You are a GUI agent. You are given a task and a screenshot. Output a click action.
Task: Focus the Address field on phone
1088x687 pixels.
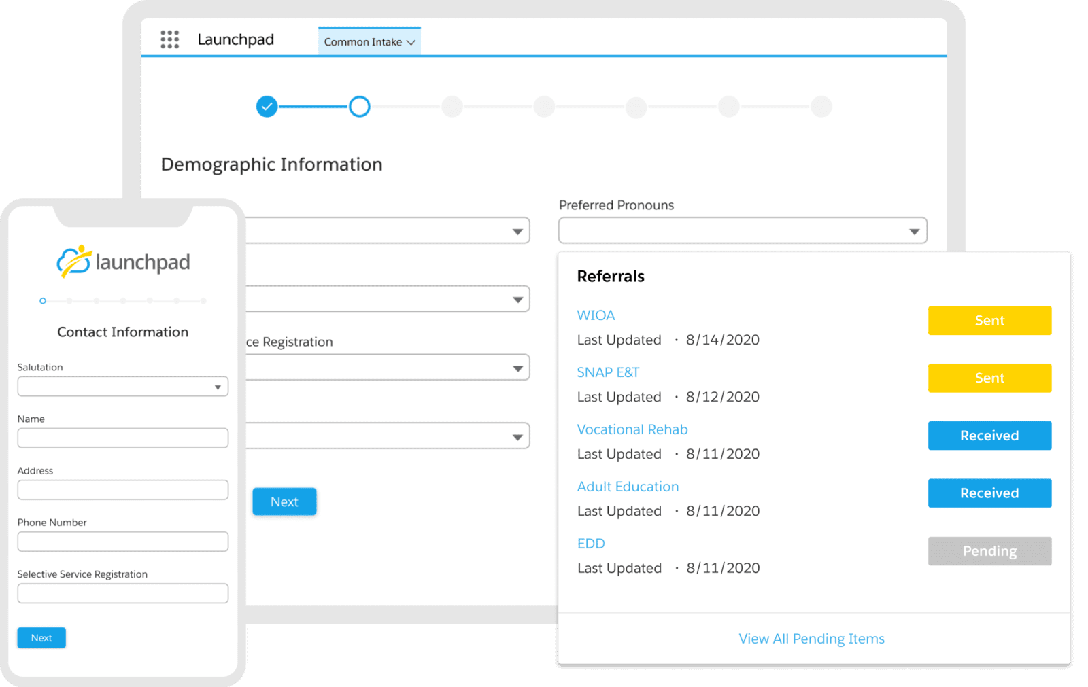tap(122, 490)
